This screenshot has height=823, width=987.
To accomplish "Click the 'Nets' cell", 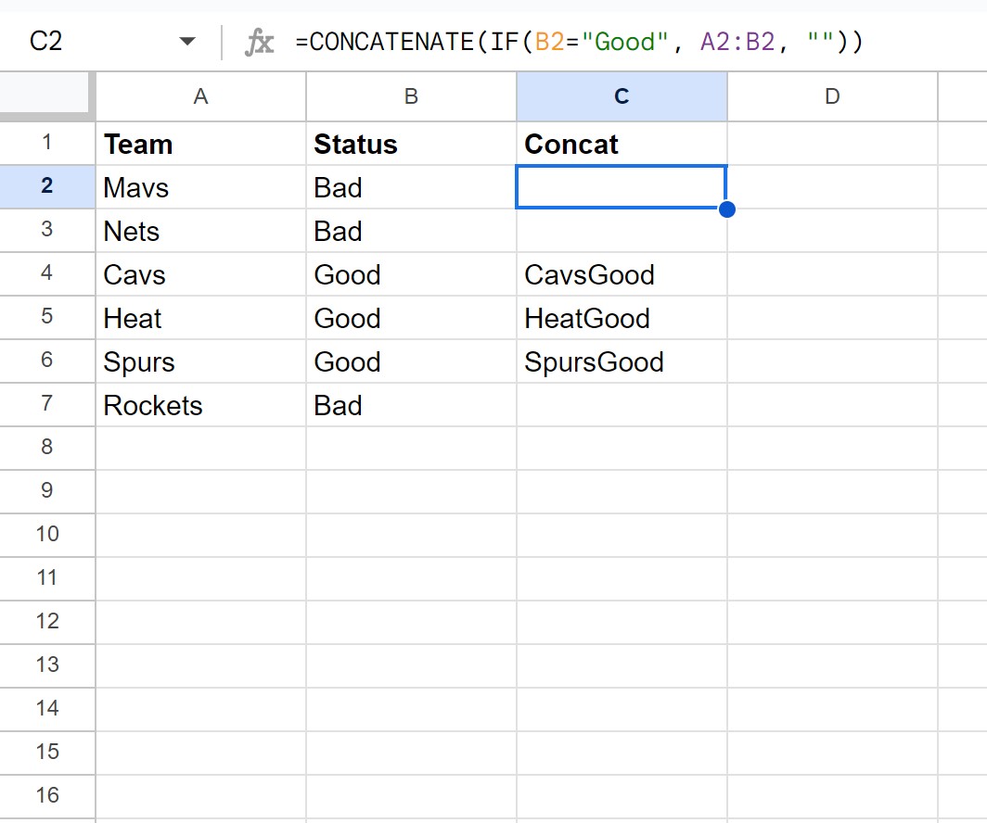I will point(200,230).
